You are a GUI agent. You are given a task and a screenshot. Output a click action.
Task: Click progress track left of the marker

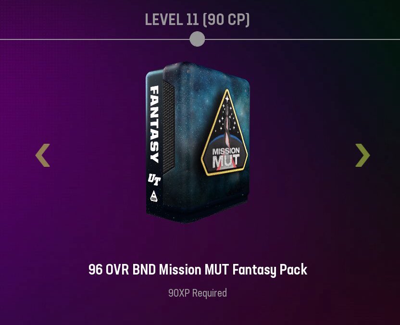pyautogui.click(x=95, y=39)
